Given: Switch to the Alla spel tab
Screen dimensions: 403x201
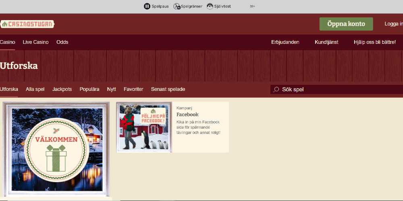Looking at the screenshot, I should point(35,89).
